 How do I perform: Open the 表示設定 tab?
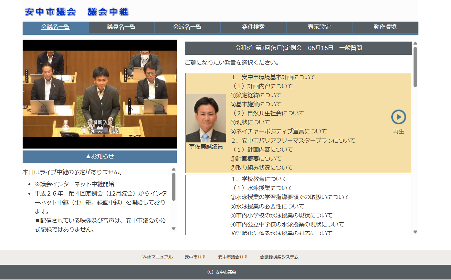click(x=319, y=27)
